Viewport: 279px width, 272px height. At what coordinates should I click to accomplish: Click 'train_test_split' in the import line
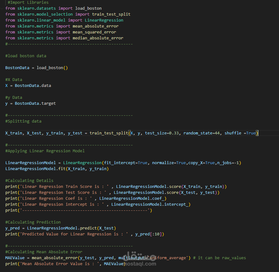[111, 14]
